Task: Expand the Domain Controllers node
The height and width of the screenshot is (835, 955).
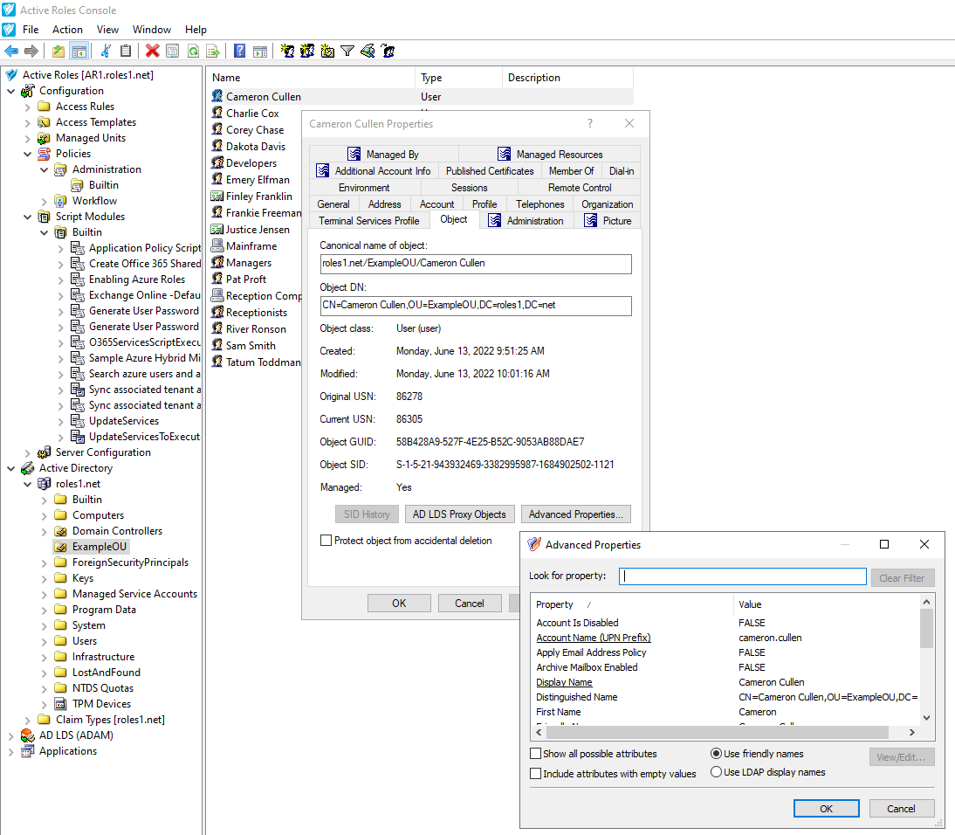Action: point(44,531)
